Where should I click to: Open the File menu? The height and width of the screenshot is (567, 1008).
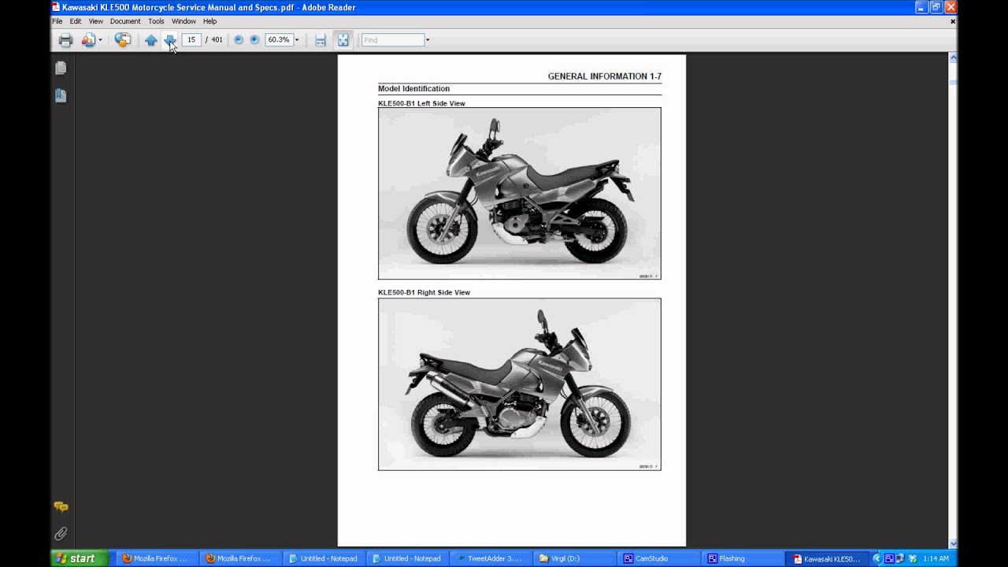coord(57,21)
